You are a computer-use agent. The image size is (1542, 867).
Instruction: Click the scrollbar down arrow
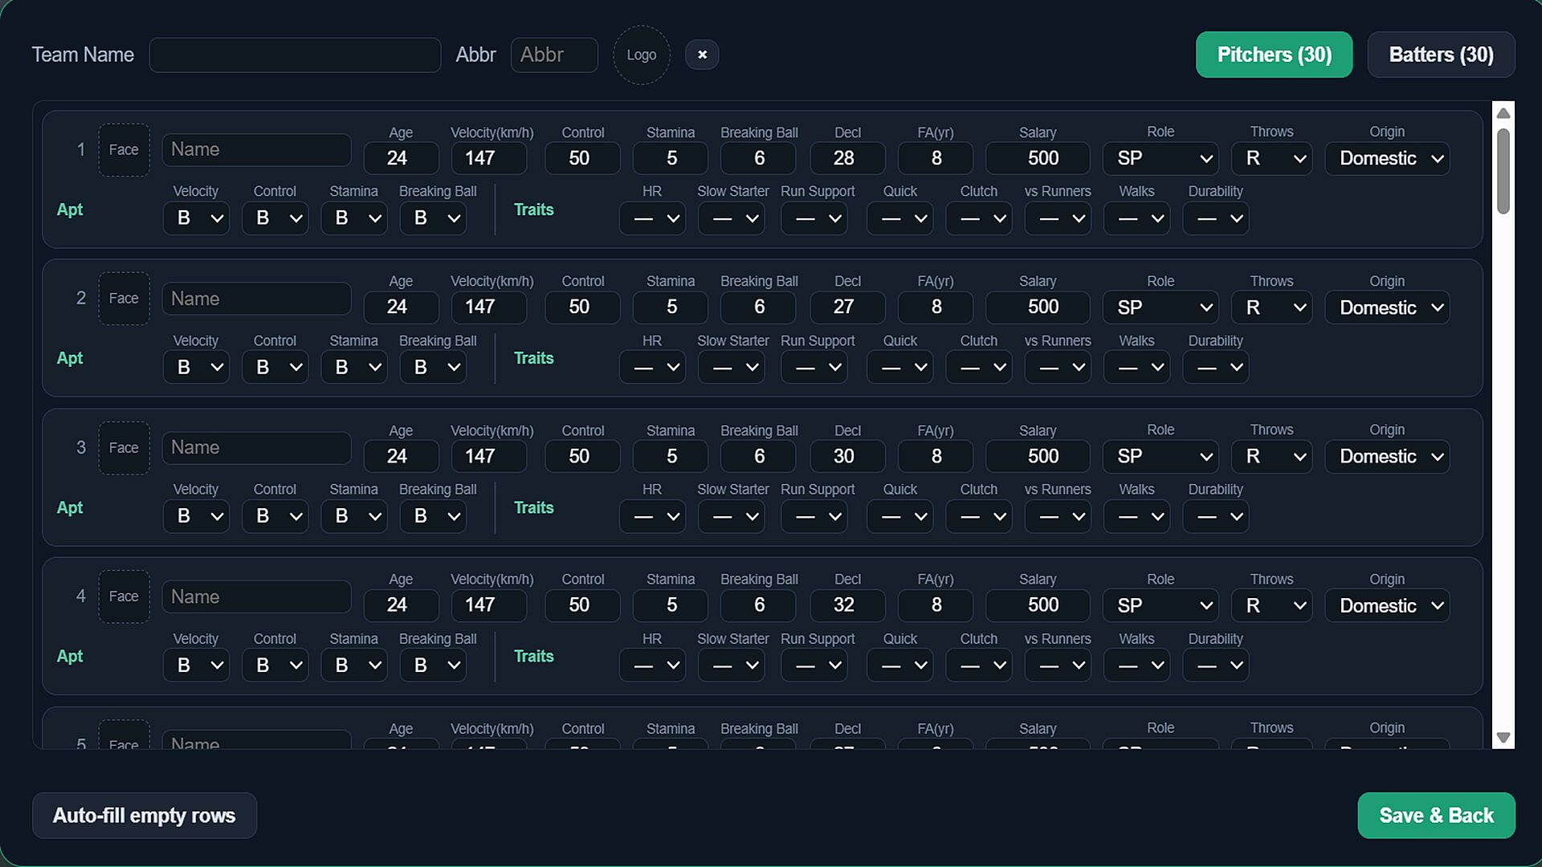click(1503, 737)
